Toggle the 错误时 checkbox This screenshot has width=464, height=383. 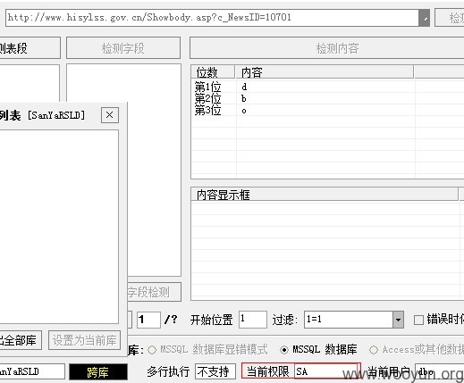click(418, 321)
